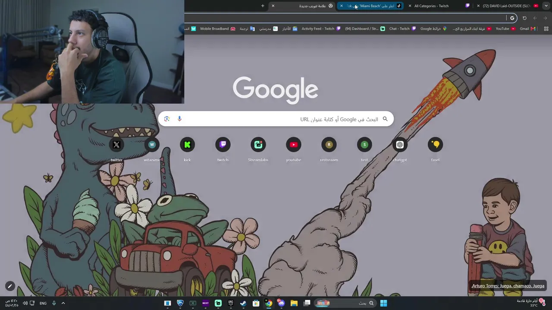
Task: Open Rocket League icon on taskbar
Action: click(180, 303)
